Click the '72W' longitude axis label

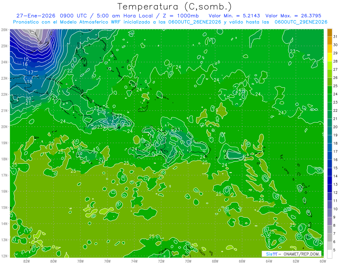pyautogui.click(x=161, y=261)
